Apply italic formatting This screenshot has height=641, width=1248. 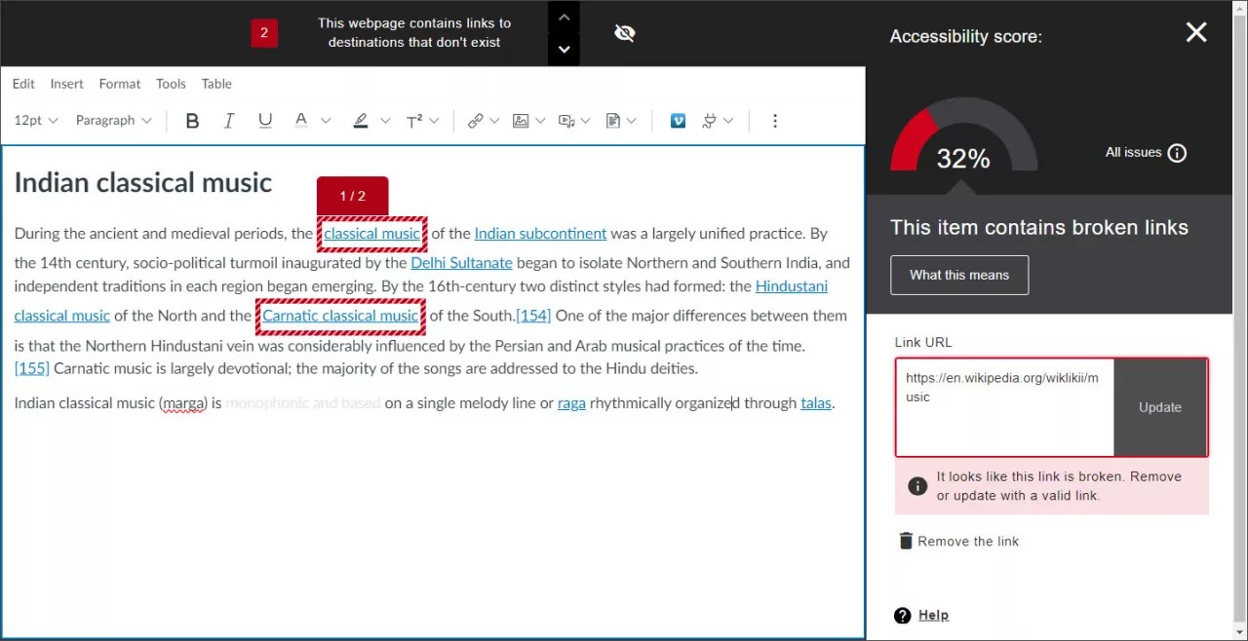click(229, 121)
